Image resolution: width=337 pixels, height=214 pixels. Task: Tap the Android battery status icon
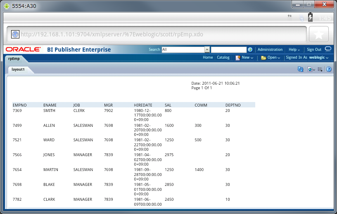pyautogui.click(x=310, y=17)
